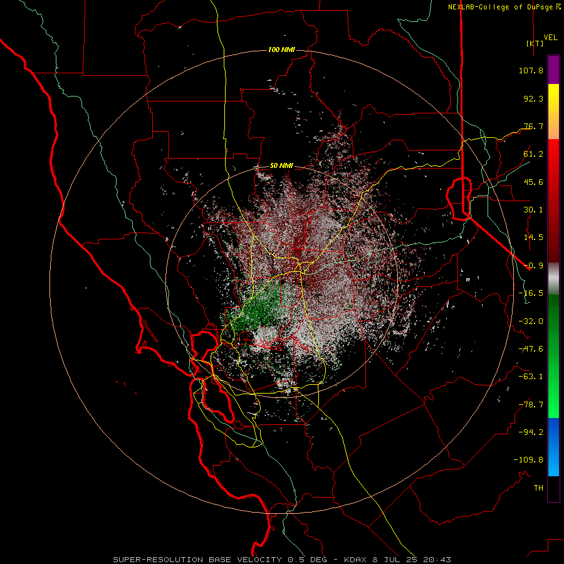
Task: Click the -47.6 velocity scale value
Action: point(531,349)
